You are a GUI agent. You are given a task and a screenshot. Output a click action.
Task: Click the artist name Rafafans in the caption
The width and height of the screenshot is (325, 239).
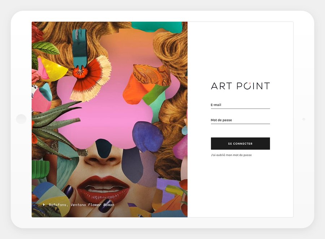coord(57,205)
